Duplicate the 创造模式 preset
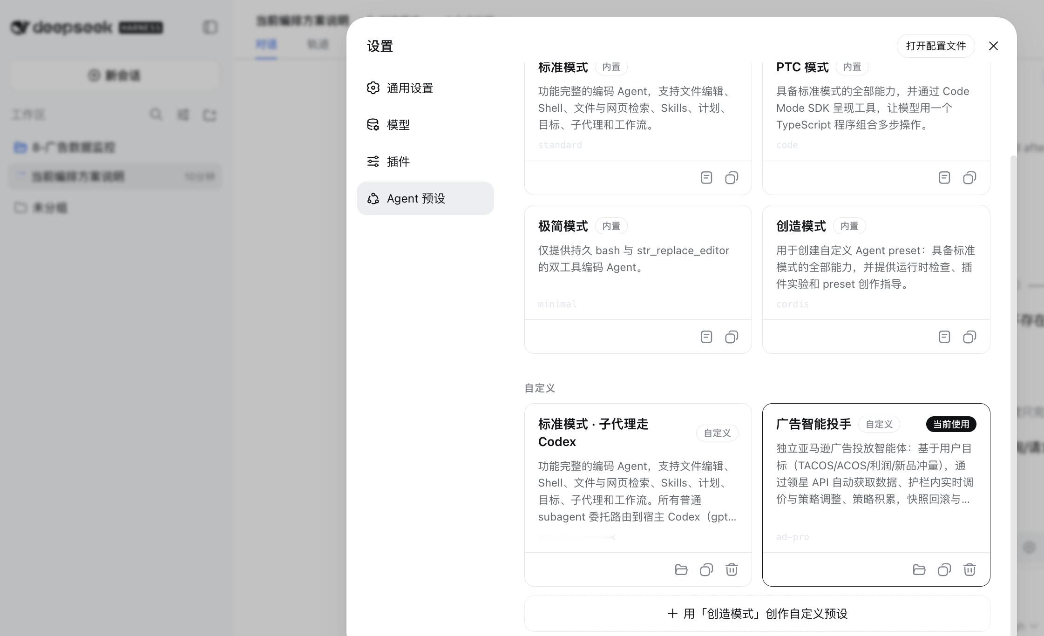The image size is (1044, 636). [969, 337]
